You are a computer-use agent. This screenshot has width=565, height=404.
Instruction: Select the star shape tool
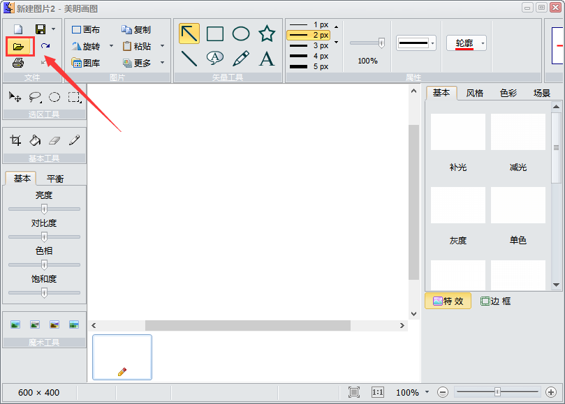point(267,33)
